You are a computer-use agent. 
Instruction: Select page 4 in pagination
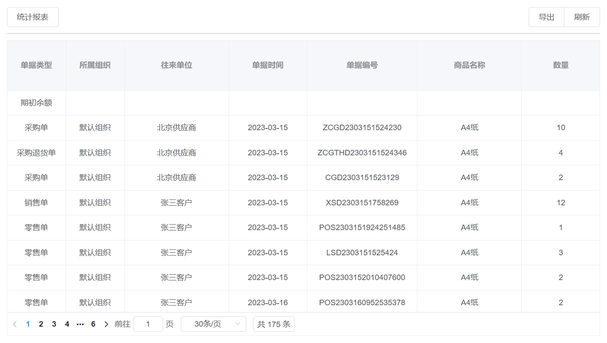(67, 324)
